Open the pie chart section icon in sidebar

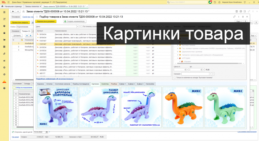pos(4,26)
